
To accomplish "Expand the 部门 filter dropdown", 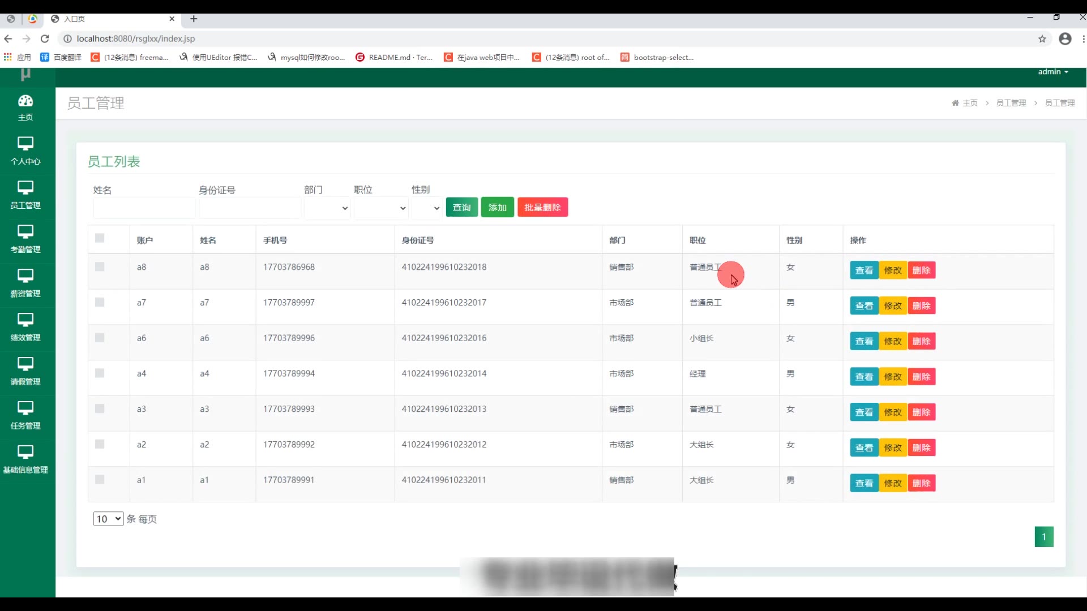I will [327, 208].
